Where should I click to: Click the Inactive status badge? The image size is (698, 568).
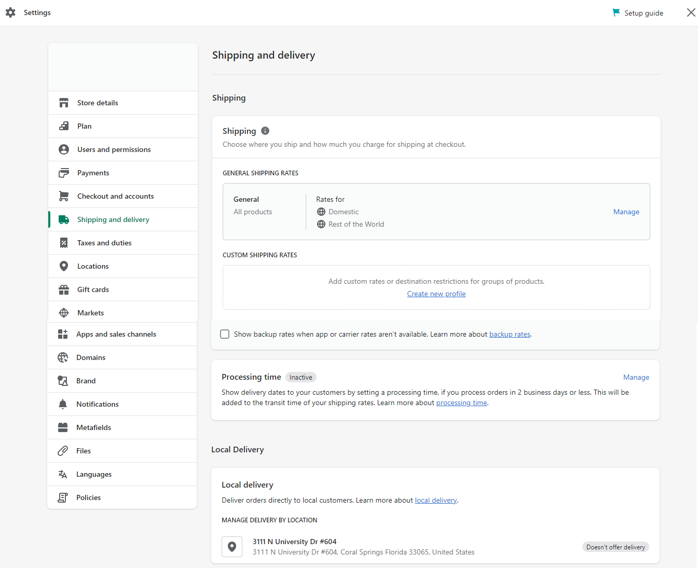[301, 377]
